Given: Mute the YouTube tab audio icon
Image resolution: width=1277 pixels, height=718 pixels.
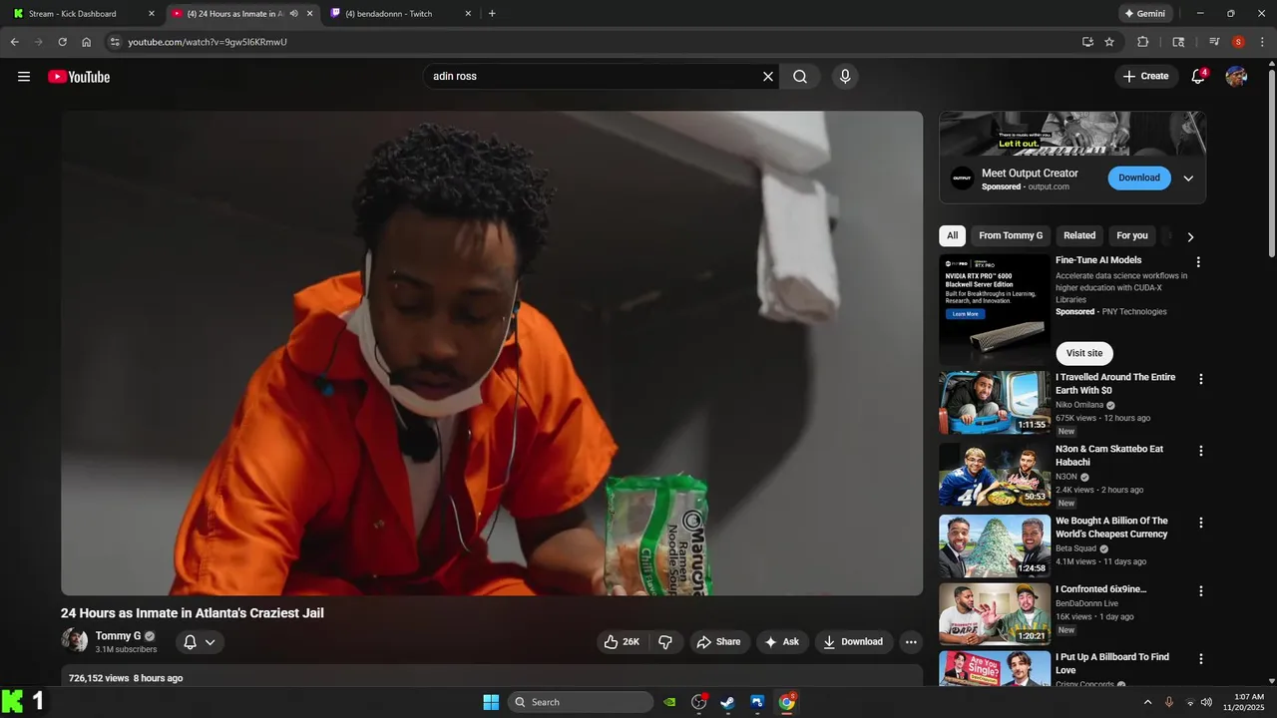Looking at the screenshot, I should coord(294,14).
